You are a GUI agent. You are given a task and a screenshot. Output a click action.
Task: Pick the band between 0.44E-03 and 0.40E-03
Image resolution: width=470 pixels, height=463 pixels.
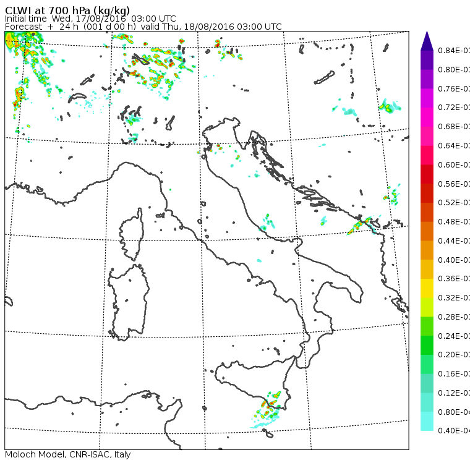coord(427,250)
